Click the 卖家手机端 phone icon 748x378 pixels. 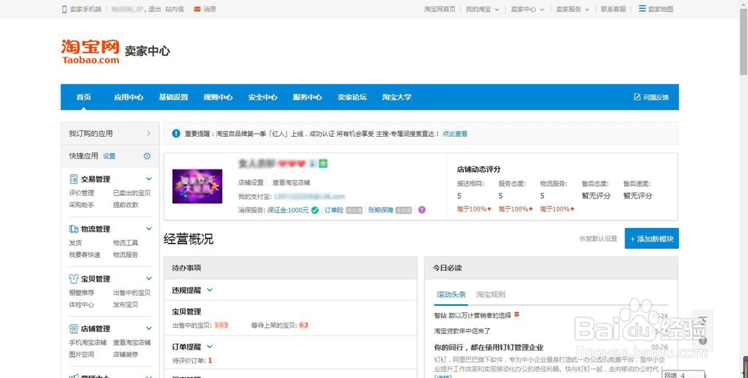(64, 9)
